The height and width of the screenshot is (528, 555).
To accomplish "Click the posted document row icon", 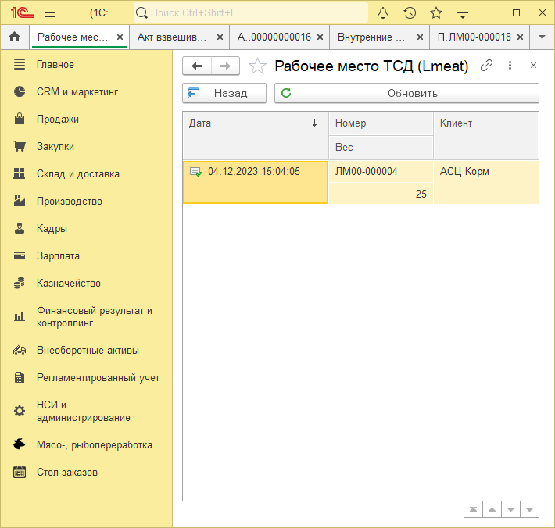I will point(195,172).
